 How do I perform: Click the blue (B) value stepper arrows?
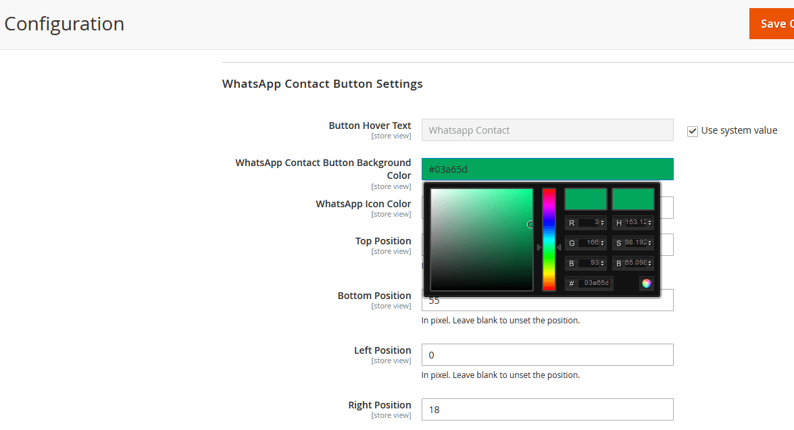tap(603, 263)
